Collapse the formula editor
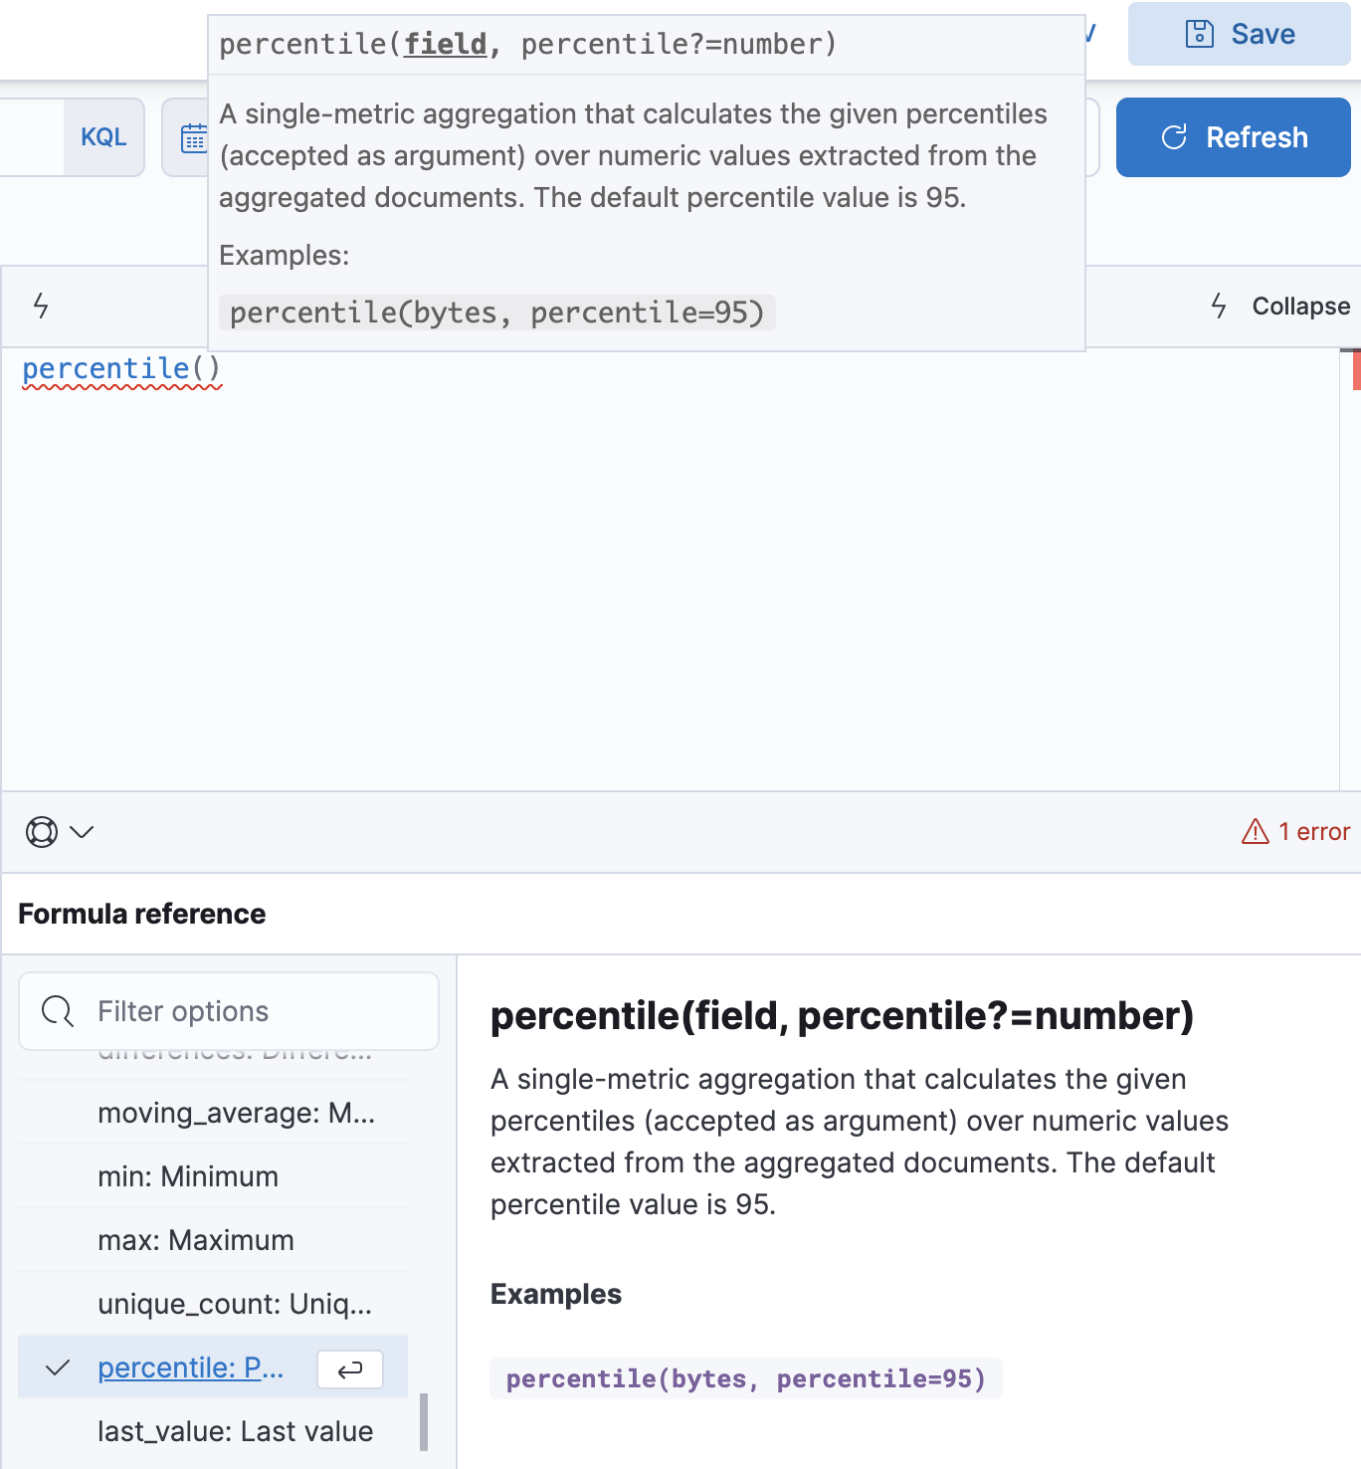 1299,306
